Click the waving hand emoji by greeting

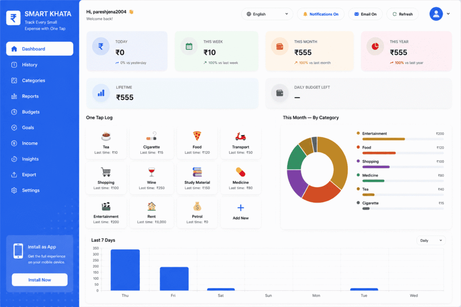(131, 12)
